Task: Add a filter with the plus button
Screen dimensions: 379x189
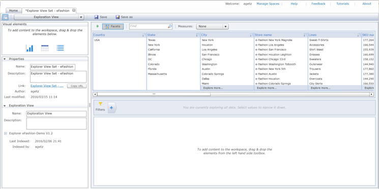Action: tap(112, 108)
